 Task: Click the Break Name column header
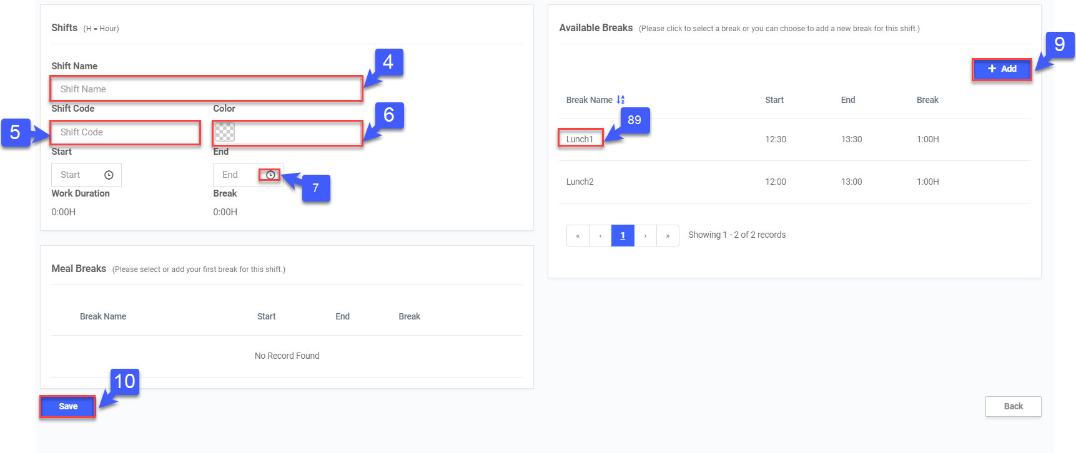tap(589, 100)
